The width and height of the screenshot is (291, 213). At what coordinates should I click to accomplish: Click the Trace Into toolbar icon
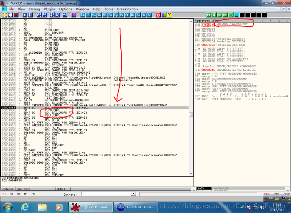click(x=52, y=15)
